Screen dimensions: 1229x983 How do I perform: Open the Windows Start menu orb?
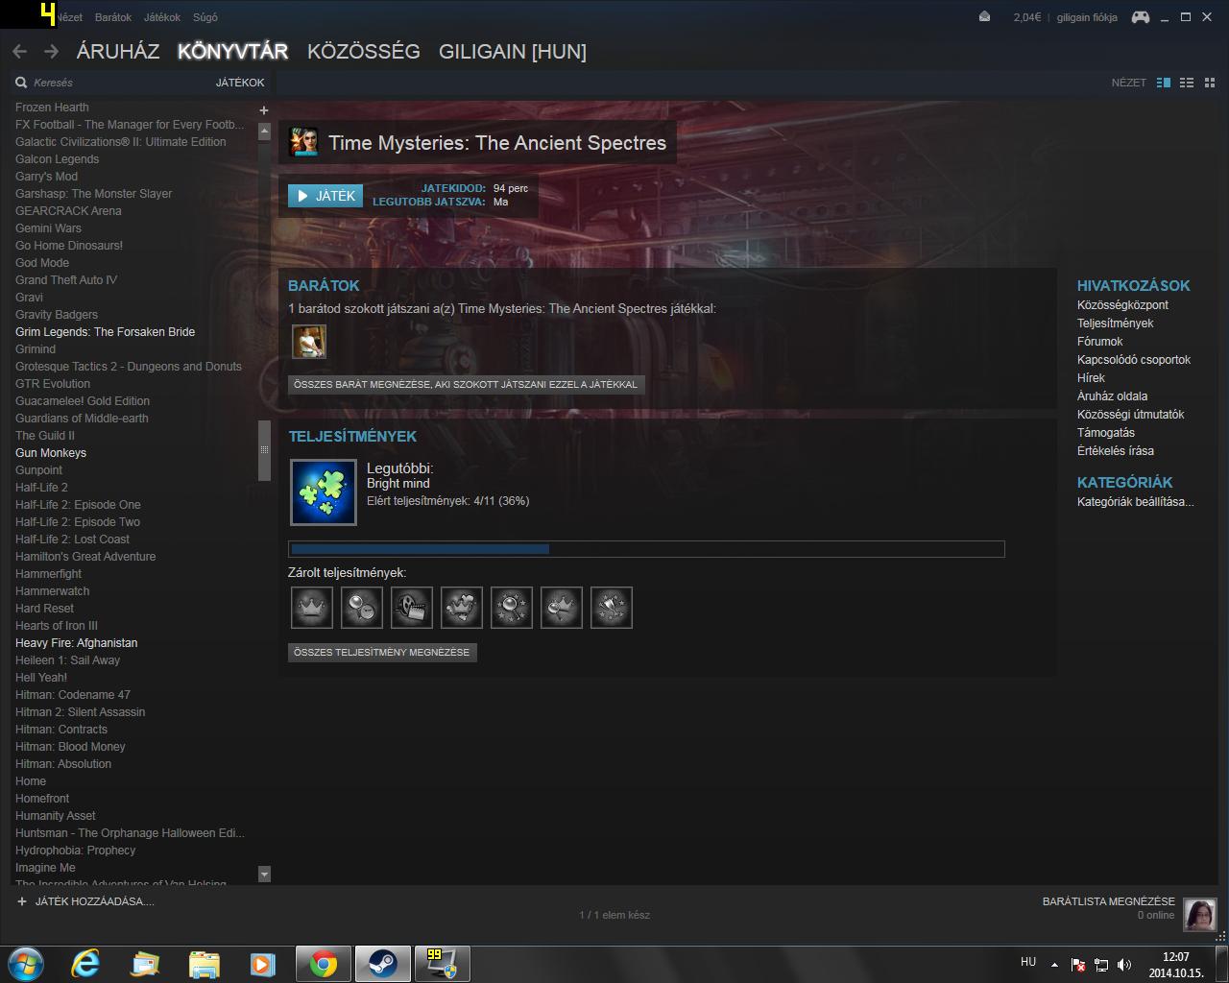click(25, 964)
